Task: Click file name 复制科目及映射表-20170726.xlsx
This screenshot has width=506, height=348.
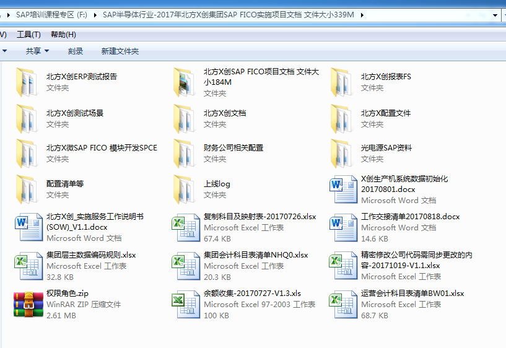Action: coord(260,216)
